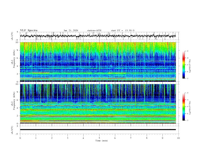This screenshot has width=201, height=155.
Task: Click the "4" kHz tick on ch.2 frequency axis
Action: (x=18, y=108)
